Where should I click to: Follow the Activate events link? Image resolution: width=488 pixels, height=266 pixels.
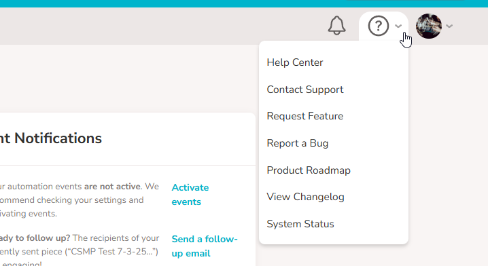190,195
